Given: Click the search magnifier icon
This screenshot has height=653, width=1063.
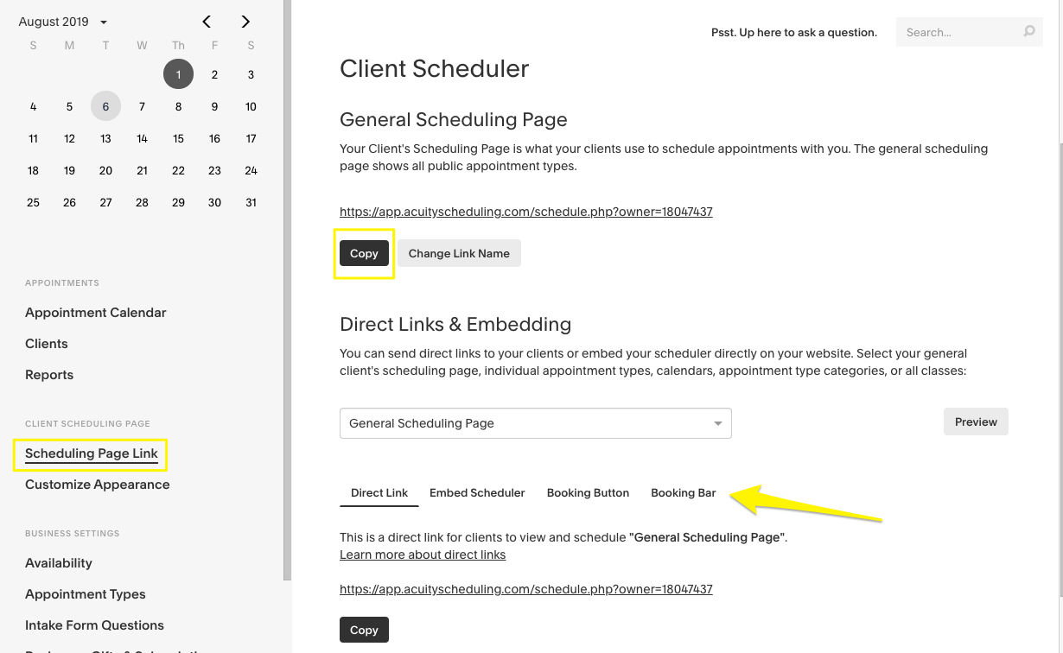Looking at the screenshot, I should point(1028,32).
